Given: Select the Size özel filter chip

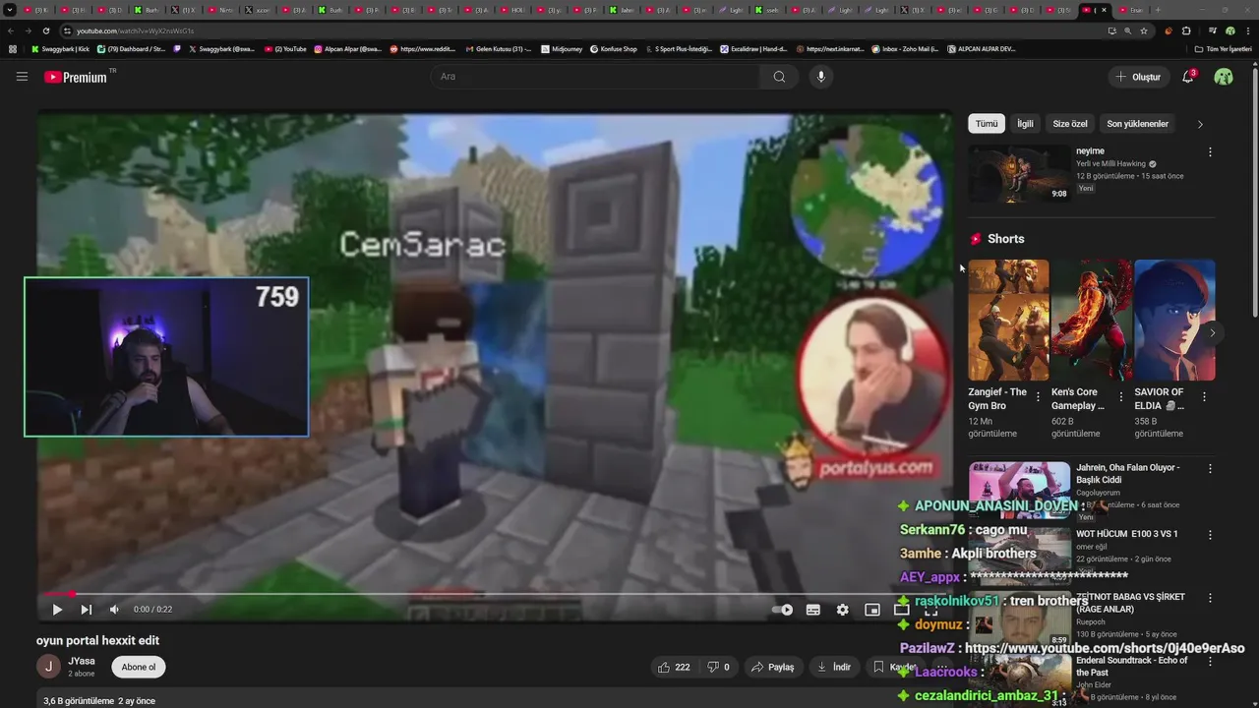Looking at the screenshot, I should pyautogui.click(x=1070, y=124).
